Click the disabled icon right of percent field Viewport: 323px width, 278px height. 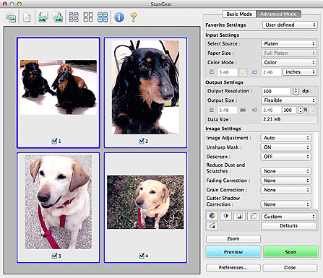pyautogui.click(x=312, y=110)
